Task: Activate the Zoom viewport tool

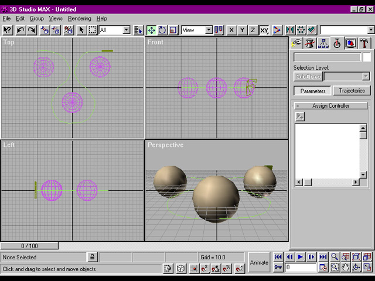Action: [335, 257]
